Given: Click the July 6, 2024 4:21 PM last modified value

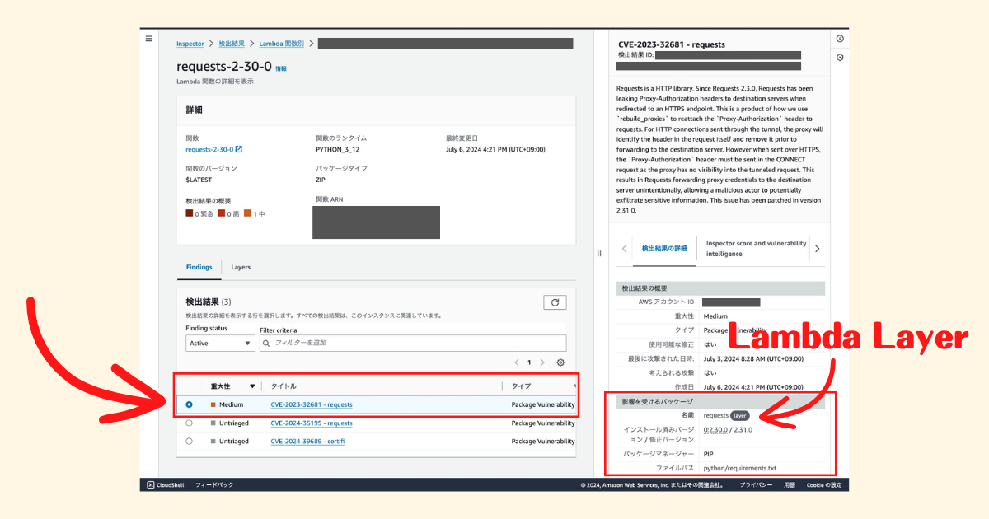Looking at the screenshot, I should coord(495,149).
